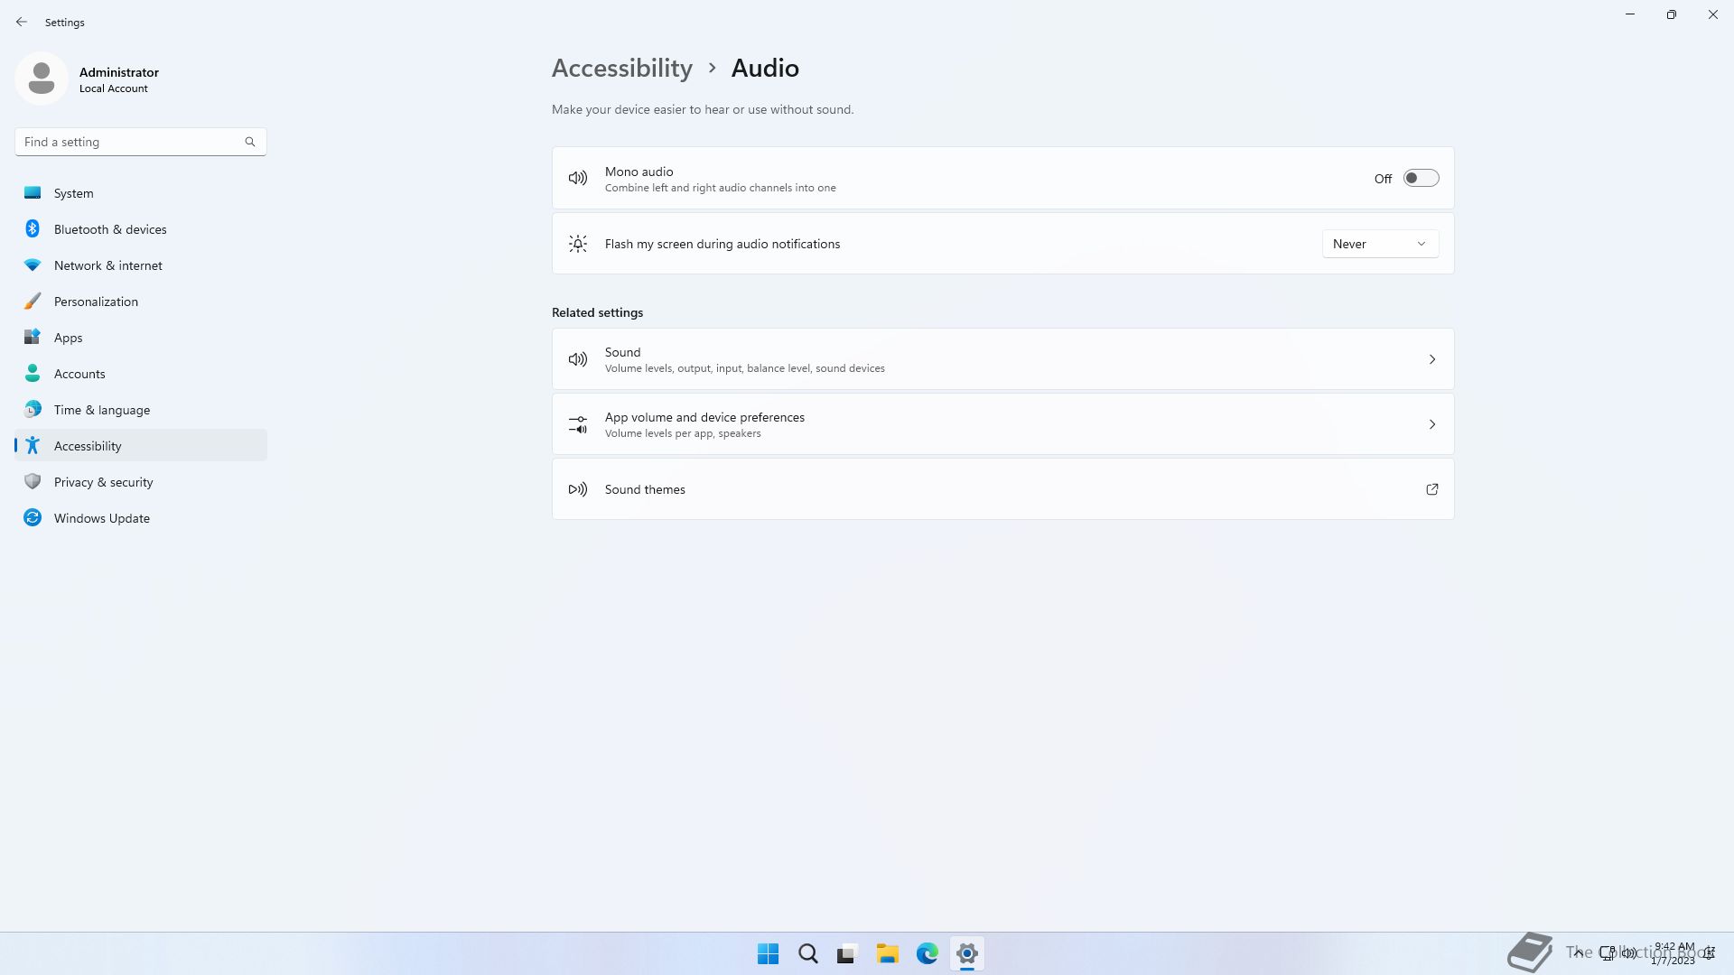Click the Privacy & security shield icon

point(33,482)
